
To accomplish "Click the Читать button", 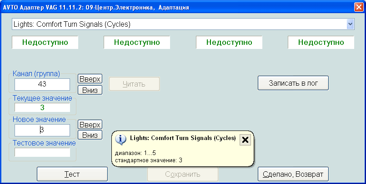I will [x=134, y=84].
